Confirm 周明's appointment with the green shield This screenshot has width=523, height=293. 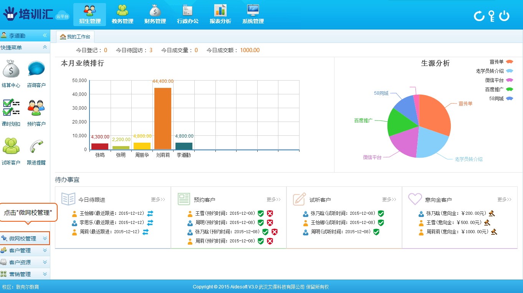pos(261,222)
